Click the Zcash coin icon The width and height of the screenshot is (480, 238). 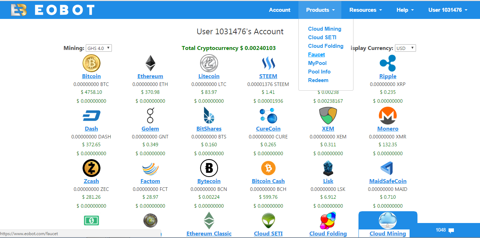pos(91,168)
